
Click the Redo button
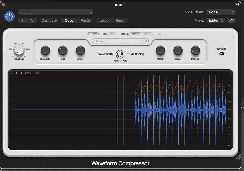tap(120, 21)
